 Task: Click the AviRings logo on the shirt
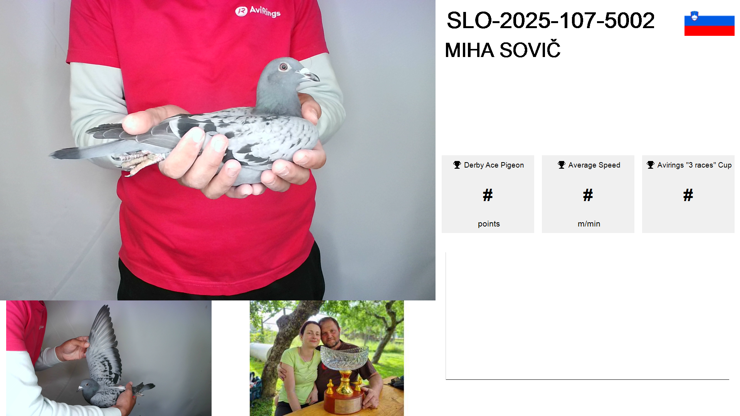tap(258, 12)
